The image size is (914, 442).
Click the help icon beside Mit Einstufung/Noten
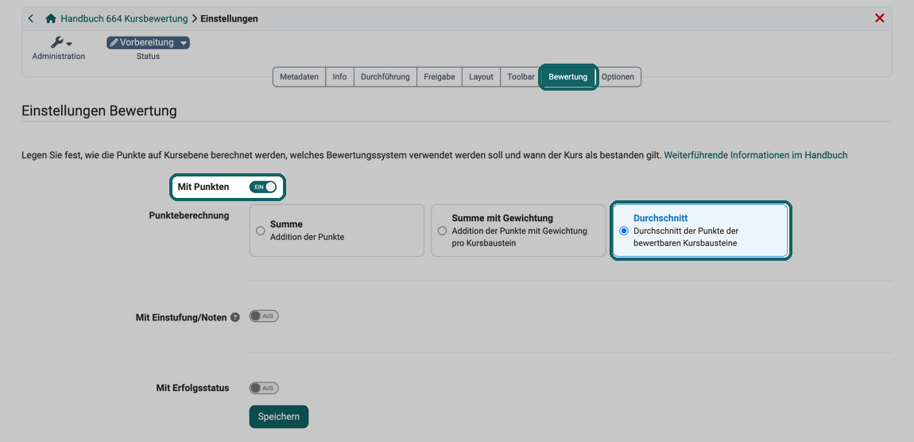coord(235,317)
